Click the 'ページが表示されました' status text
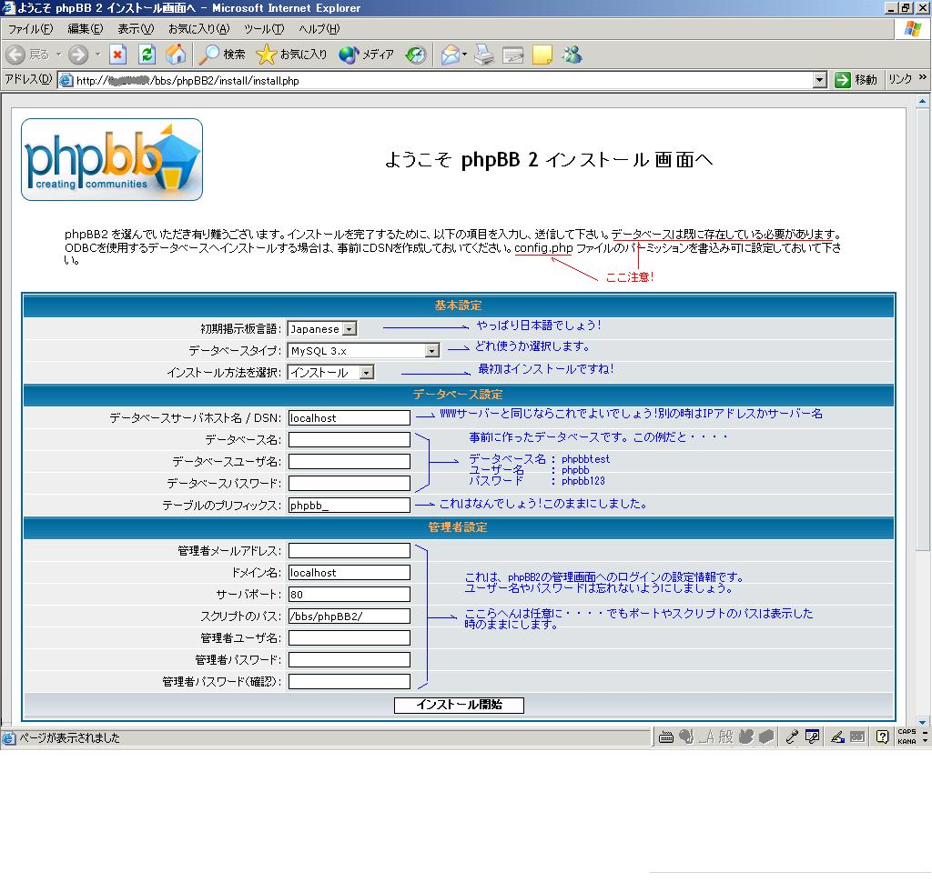Screen dimensions: 932x882 (x=69, y=737)
